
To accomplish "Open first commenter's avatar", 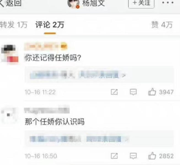I will [10, 54].
